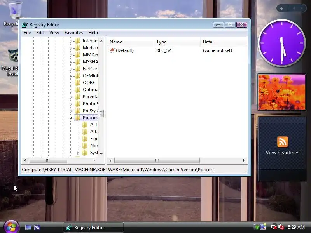Open the Help menu

pos(93,33)
